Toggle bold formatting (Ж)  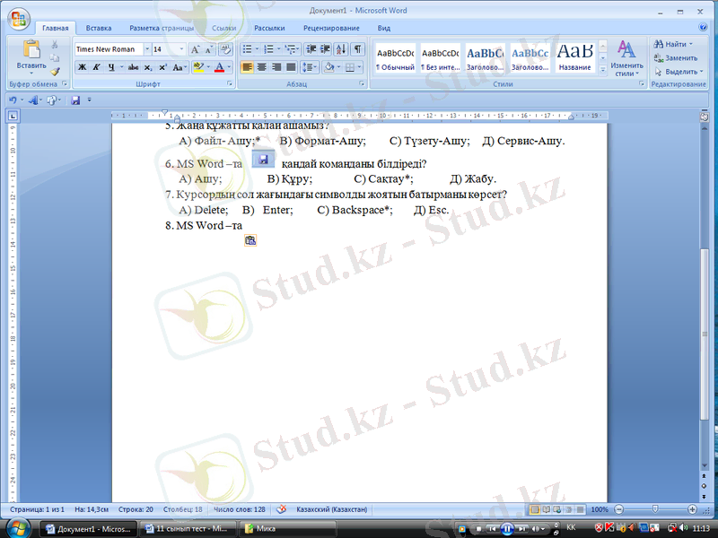tap(82, 67)
